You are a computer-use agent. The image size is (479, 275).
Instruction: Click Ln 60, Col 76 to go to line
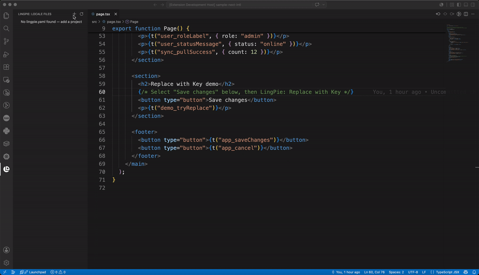374,272
